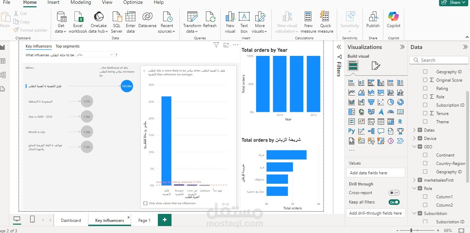Screen dimensions: 470x233
Task: Add a new report page
Action: 165,220
